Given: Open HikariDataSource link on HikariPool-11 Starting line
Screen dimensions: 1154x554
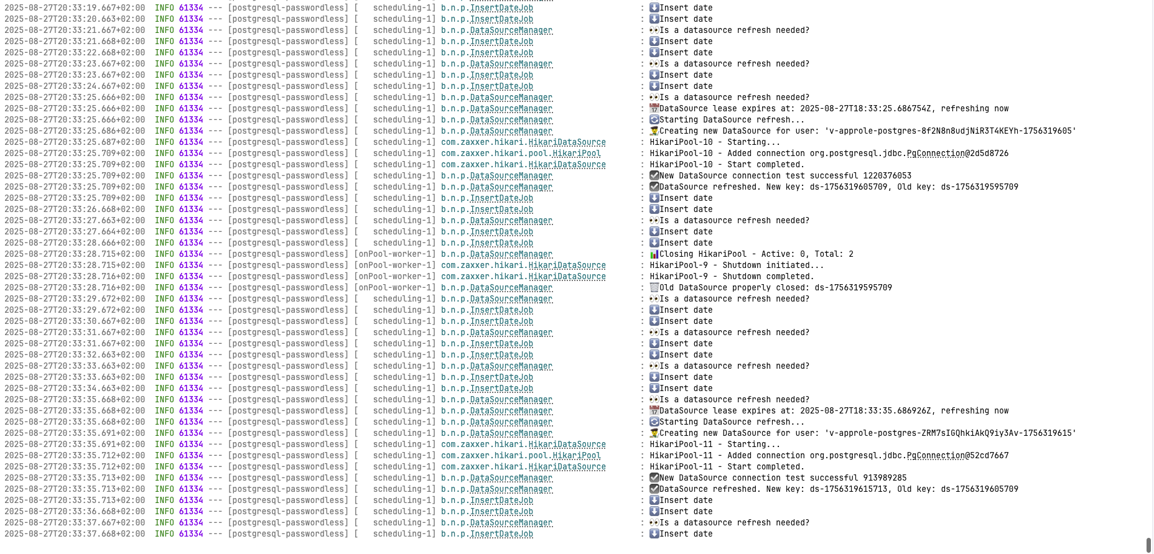Looking at the screenshot, I should point(567,444).
